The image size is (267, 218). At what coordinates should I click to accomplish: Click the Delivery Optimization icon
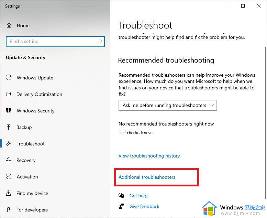9,94
